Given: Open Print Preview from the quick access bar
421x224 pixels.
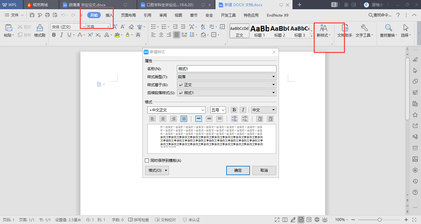Looking at the screenshot, I should (55, 15).
